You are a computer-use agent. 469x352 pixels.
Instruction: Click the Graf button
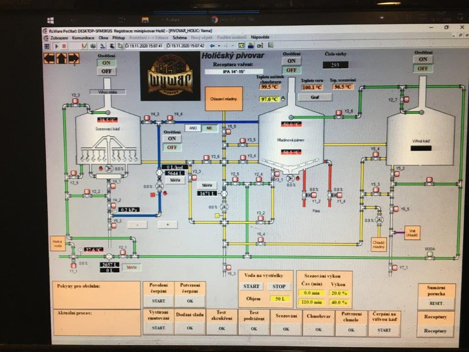[x=314, y=97]
